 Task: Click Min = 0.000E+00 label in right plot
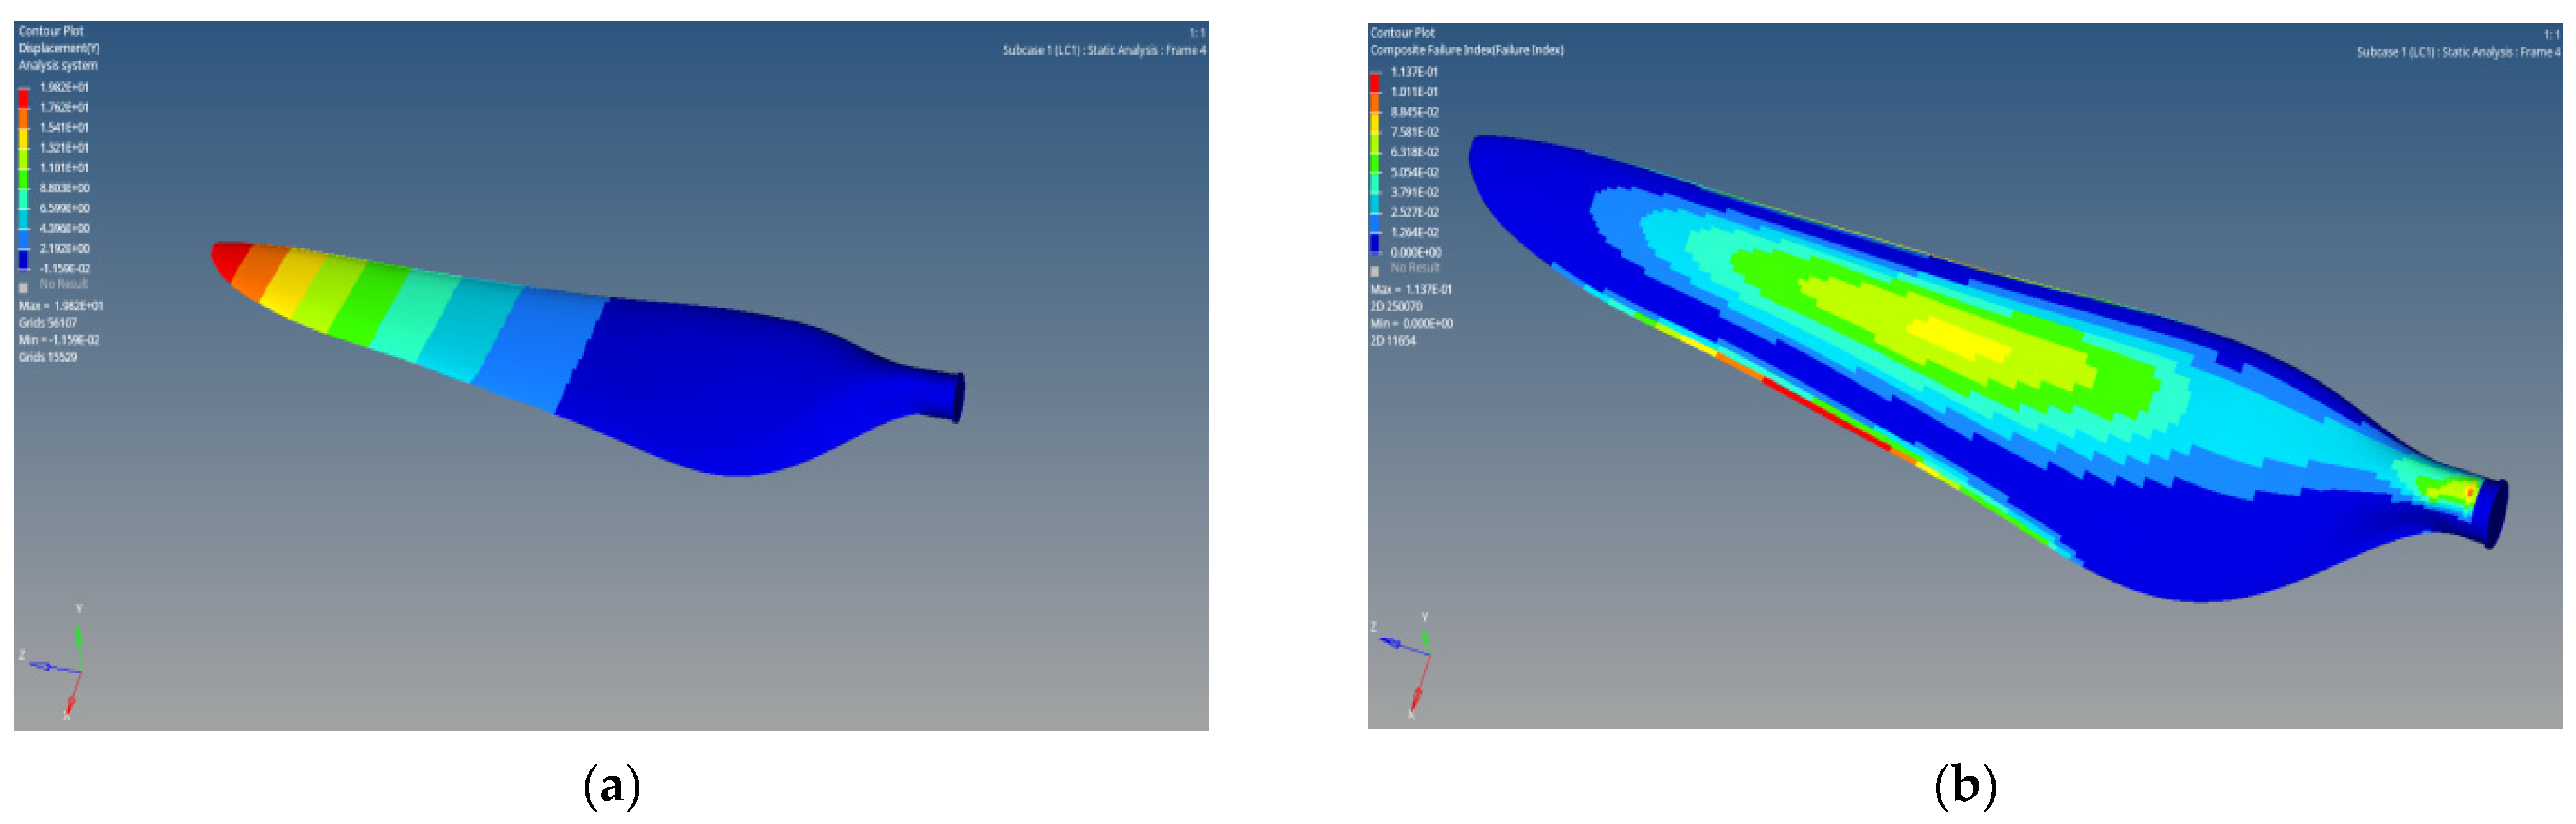[1411, 324]
